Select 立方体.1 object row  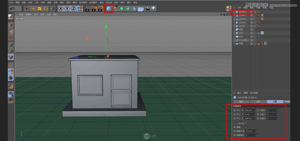pyautogui.click(x=242, y=22)
